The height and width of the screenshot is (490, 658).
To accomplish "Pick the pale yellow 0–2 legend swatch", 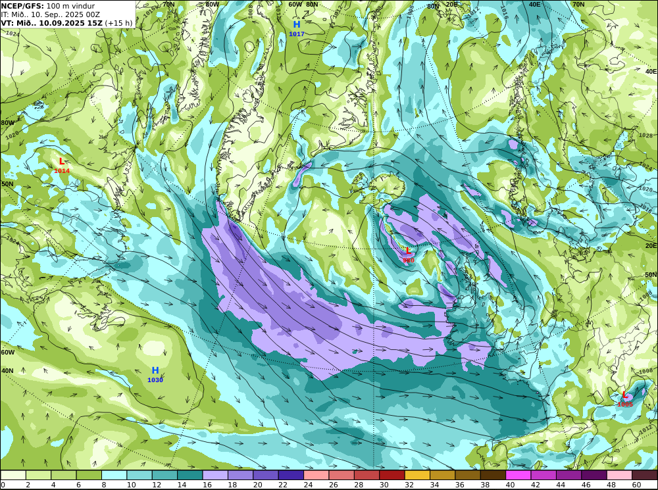I will point(13,475).
